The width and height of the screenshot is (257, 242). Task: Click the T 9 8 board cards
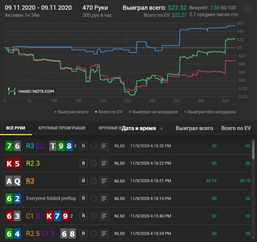(61, 146)
